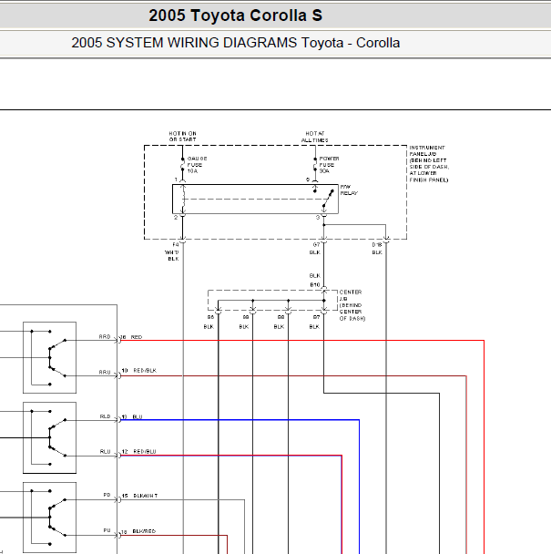This screenshot has height=554, width=551.
Task: Click the switch symbol beside RLD and RLU
Action: pos(49,437)
